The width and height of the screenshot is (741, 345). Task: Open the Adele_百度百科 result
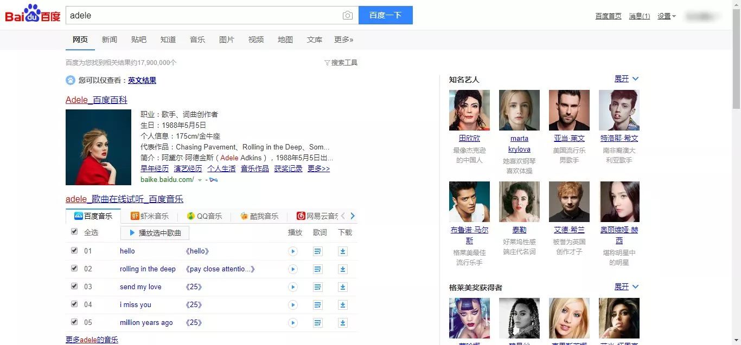(97, 100)
